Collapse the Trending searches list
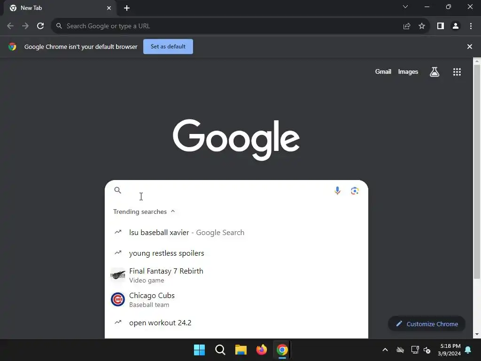481x361 pixels. [x=173, y=211]
